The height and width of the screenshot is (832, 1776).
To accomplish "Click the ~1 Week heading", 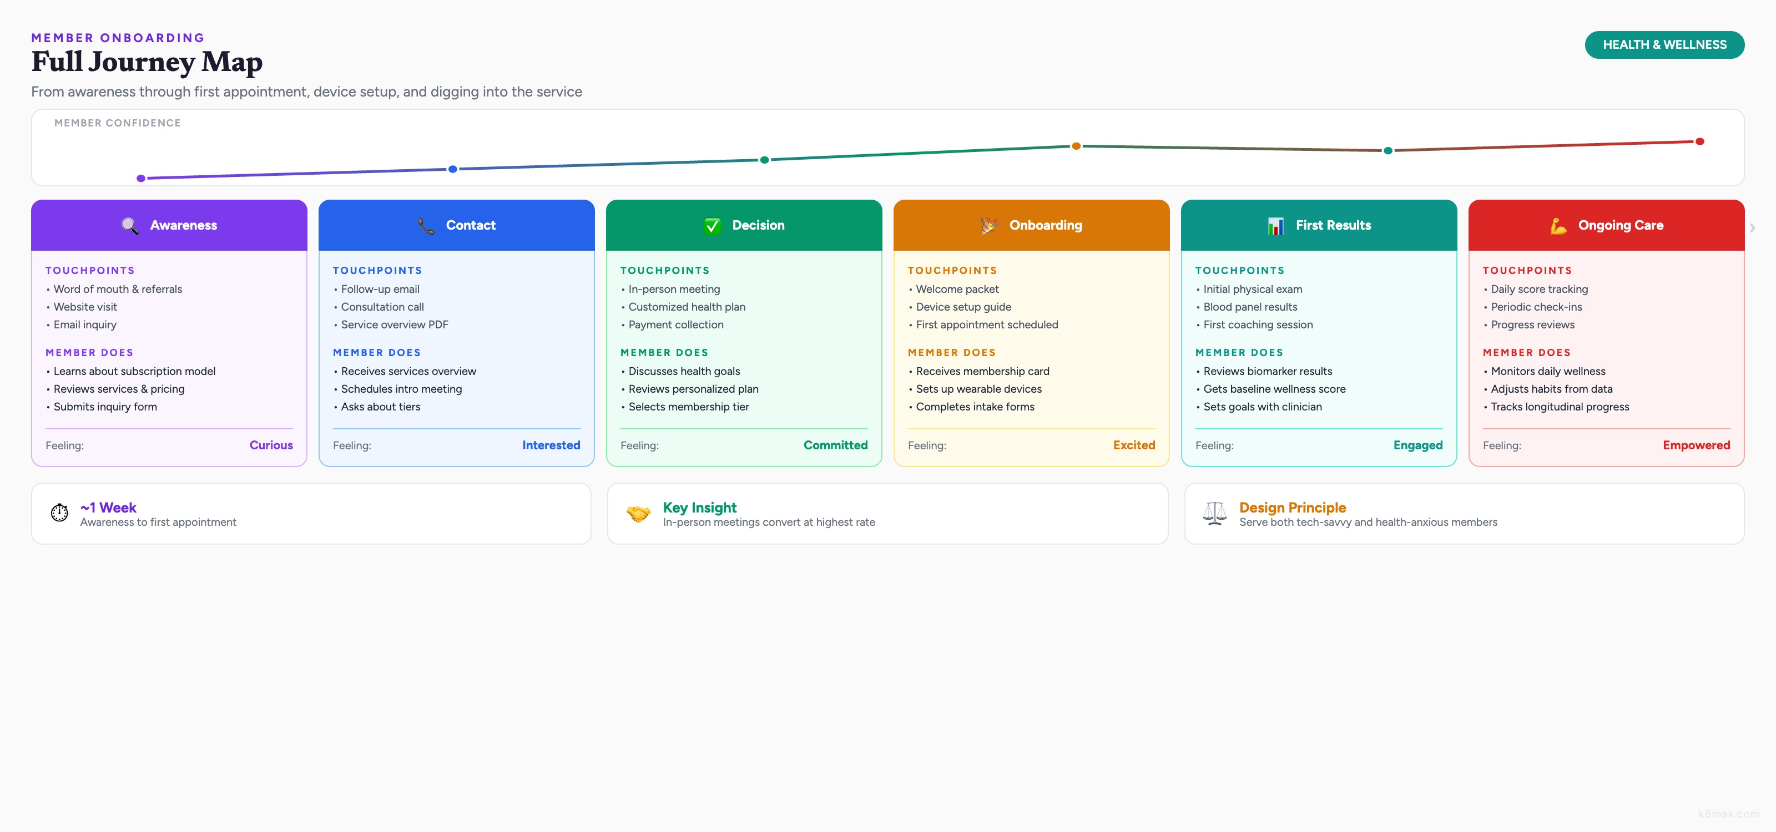I will [x=108, y=508].
